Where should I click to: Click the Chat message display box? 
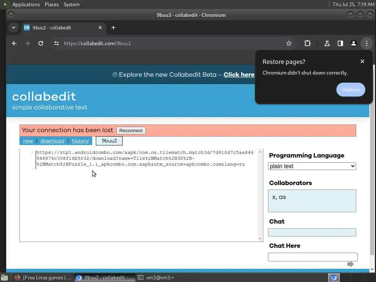[312, 232]
